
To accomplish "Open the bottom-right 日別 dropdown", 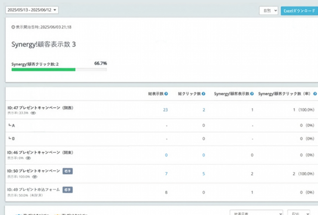I will click(x=298, y=213).
